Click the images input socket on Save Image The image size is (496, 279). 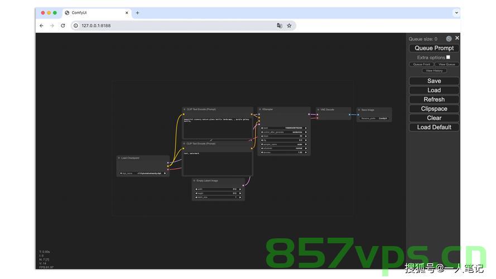pos(358,115)
